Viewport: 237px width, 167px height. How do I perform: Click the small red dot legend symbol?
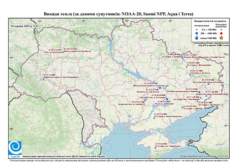[x=221, y=29]
